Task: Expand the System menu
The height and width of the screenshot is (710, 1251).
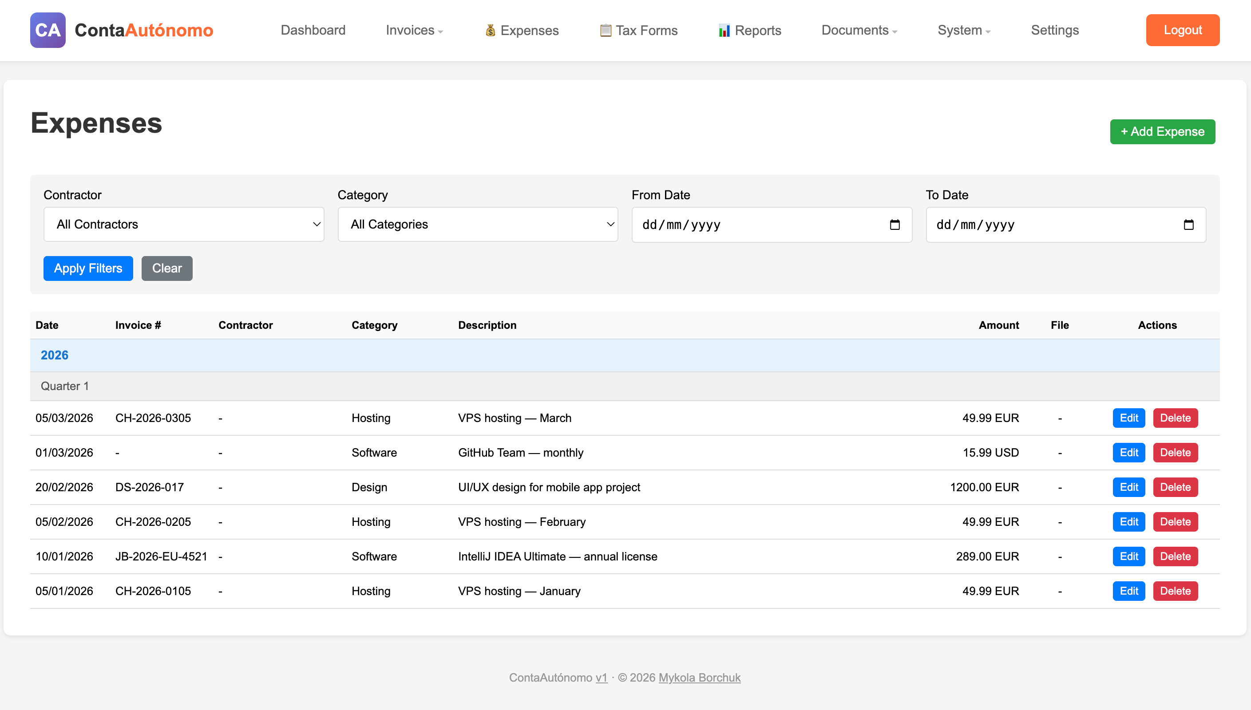Action: click(x=964, y=30)
